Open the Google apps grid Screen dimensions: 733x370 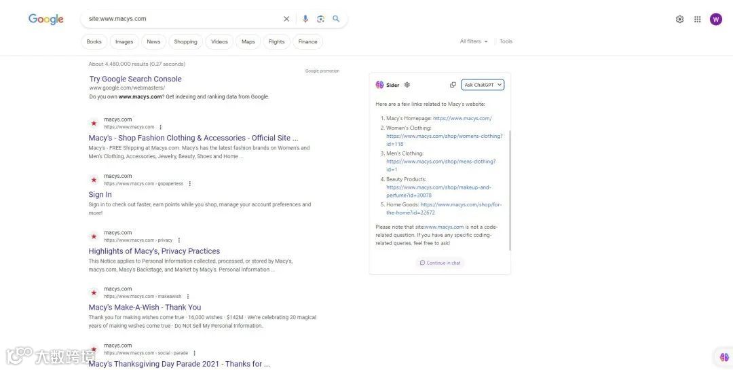(x=698, y=19)
